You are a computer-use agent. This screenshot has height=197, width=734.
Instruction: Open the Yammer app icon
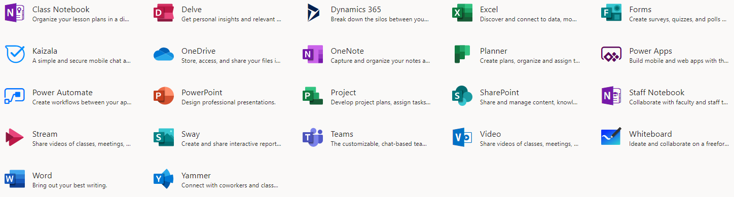point(163,179)
